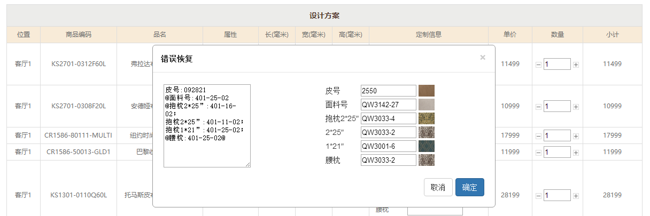Increase quantity for the 11499 row

pos(576,65)
